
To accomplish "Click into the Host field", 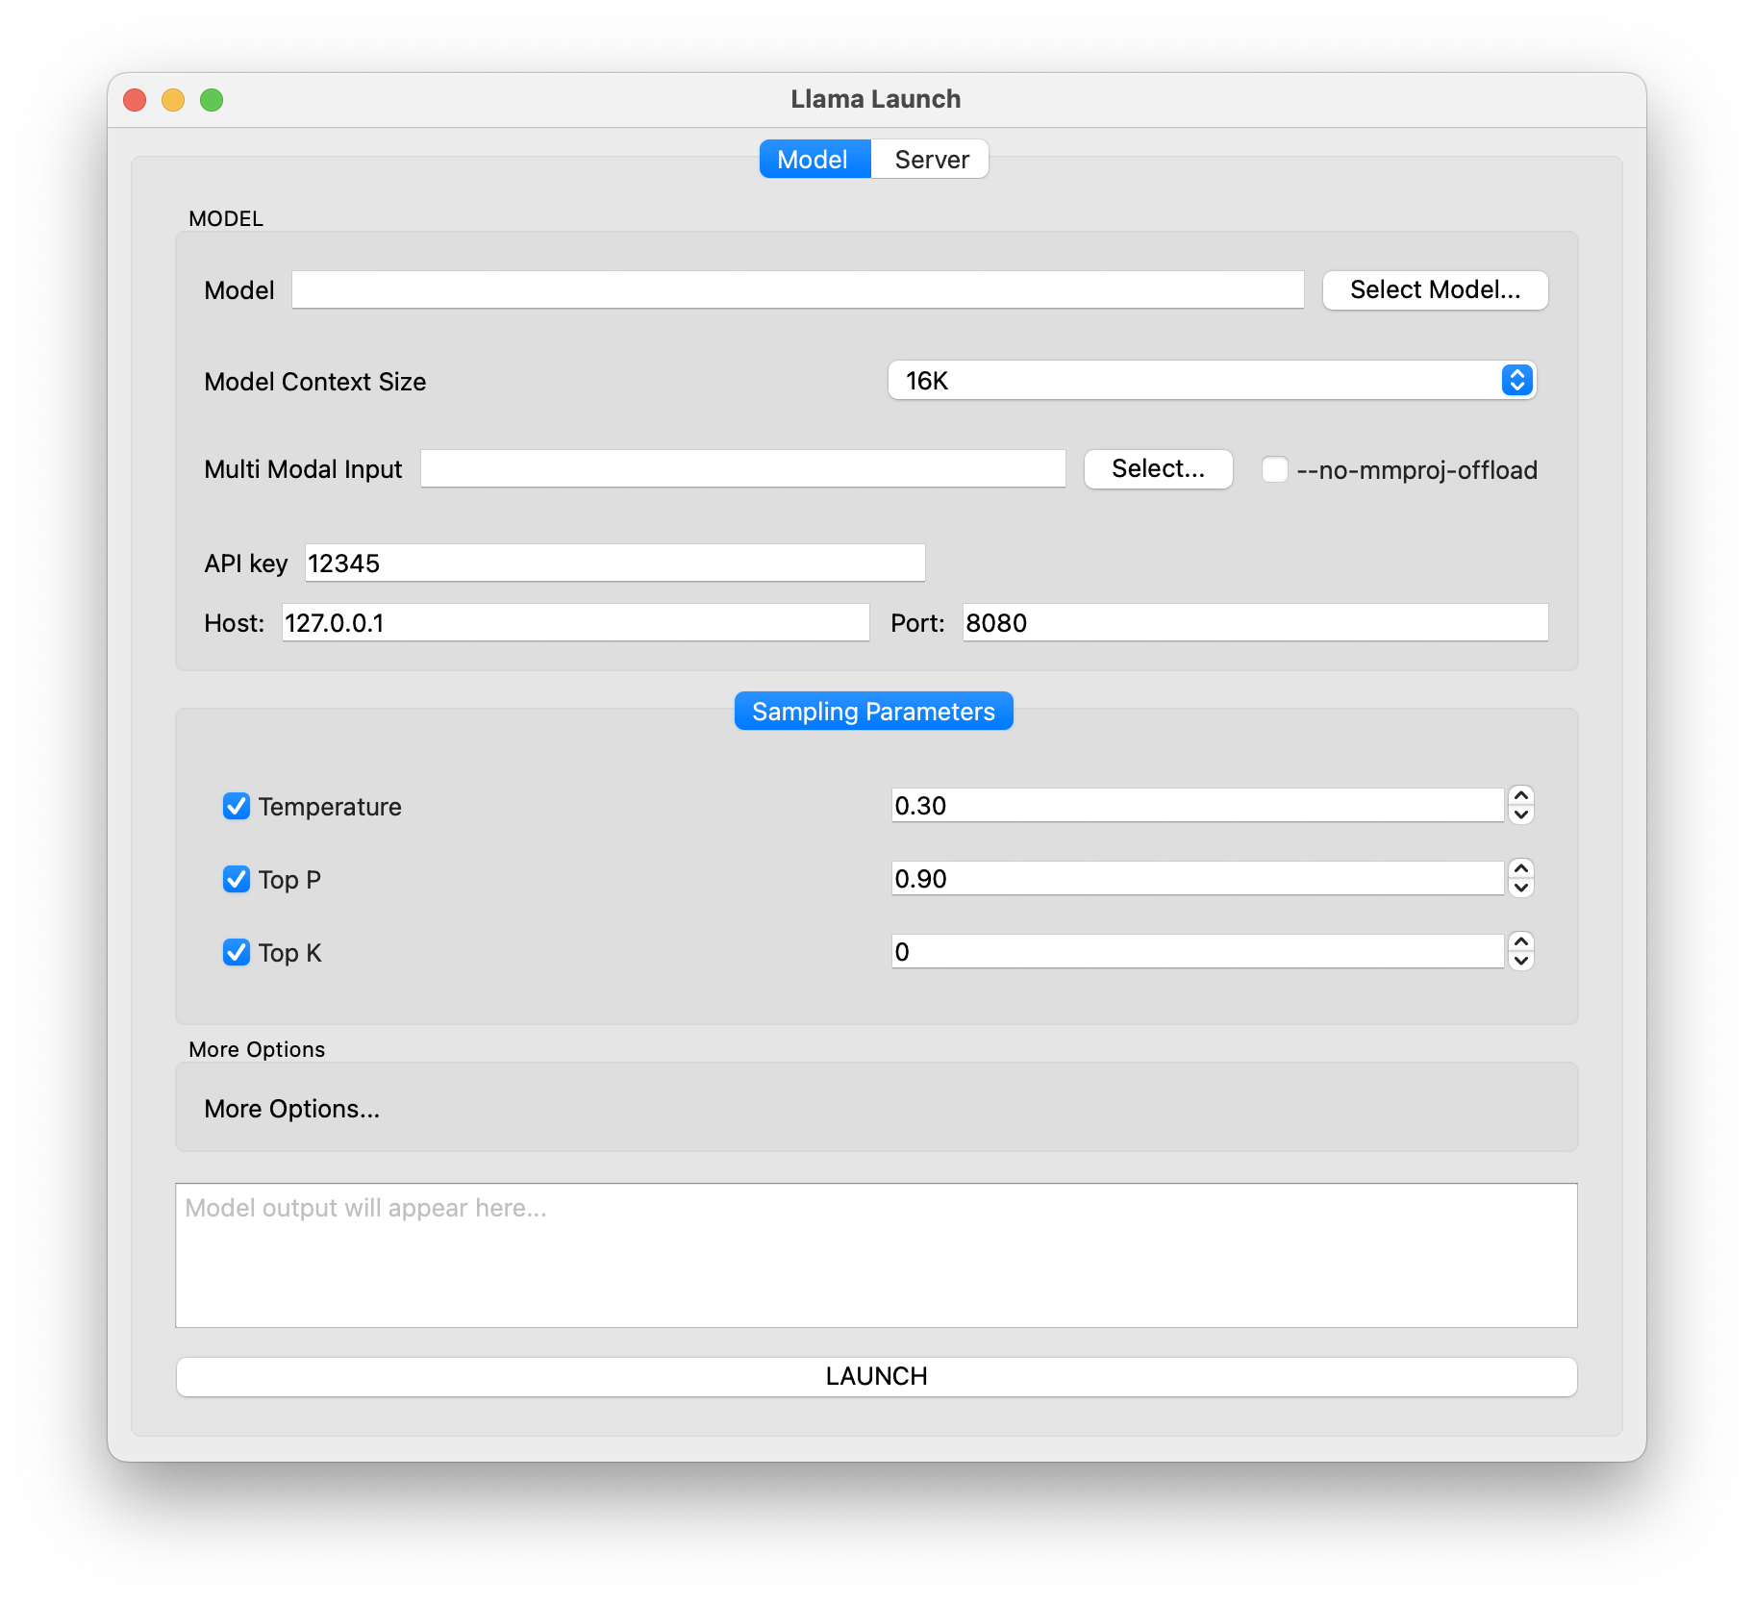I will tap(575, 622).
